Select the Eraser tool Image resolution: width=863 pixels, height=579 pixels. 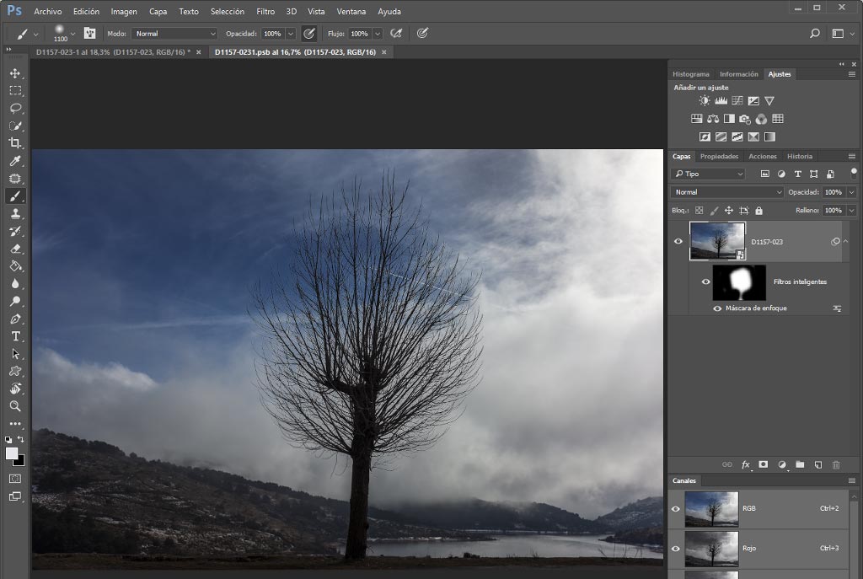point(15,249)
